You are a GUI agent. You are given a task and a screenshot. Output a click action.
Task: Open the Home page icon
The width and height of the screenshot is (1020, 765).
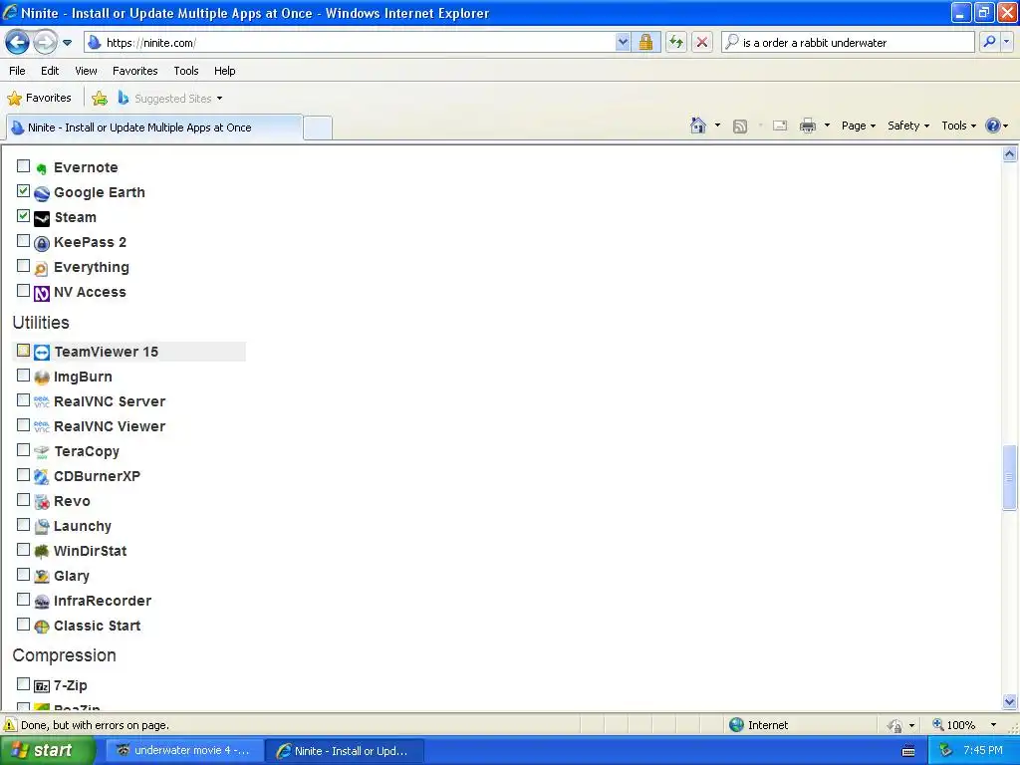(x=698, y=126)
